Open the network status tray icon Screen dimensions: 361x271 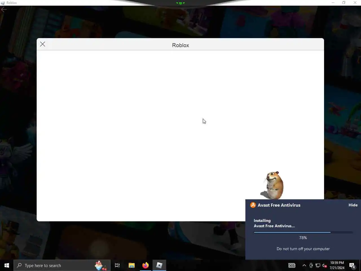pyautogui.click(x=318, y=265)
